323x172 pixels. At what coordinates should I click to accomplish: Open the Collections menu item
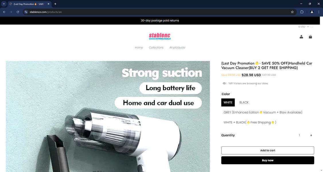(156, 47)
